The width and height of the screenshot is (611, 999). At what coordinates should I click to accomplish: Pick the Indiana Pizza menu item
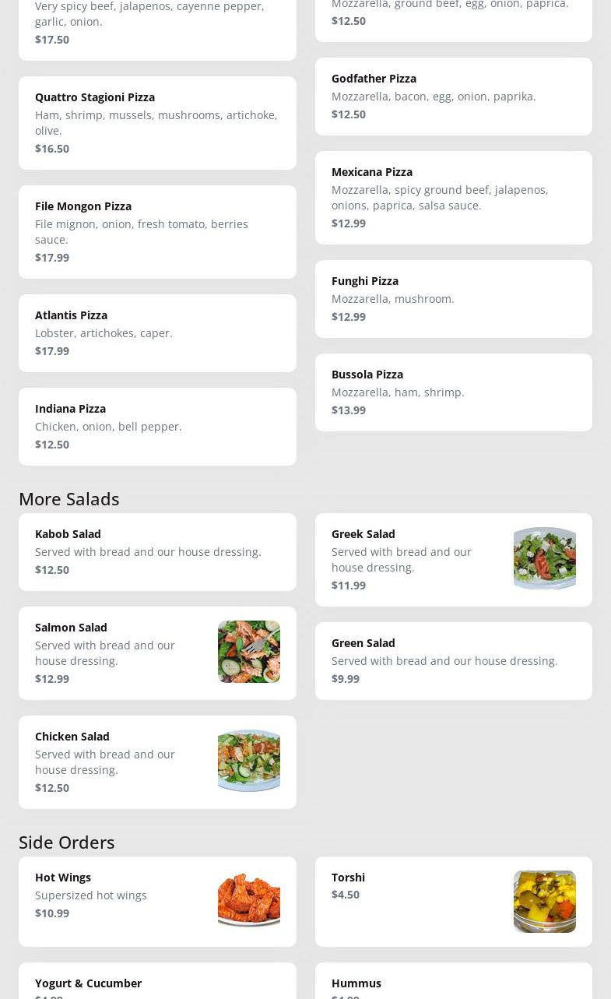pyautogui.click(x=157, y=427)
